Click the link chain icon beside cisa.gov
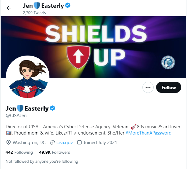Image resolution: width=189 pixels, height=169 pixels. [52, 143]
